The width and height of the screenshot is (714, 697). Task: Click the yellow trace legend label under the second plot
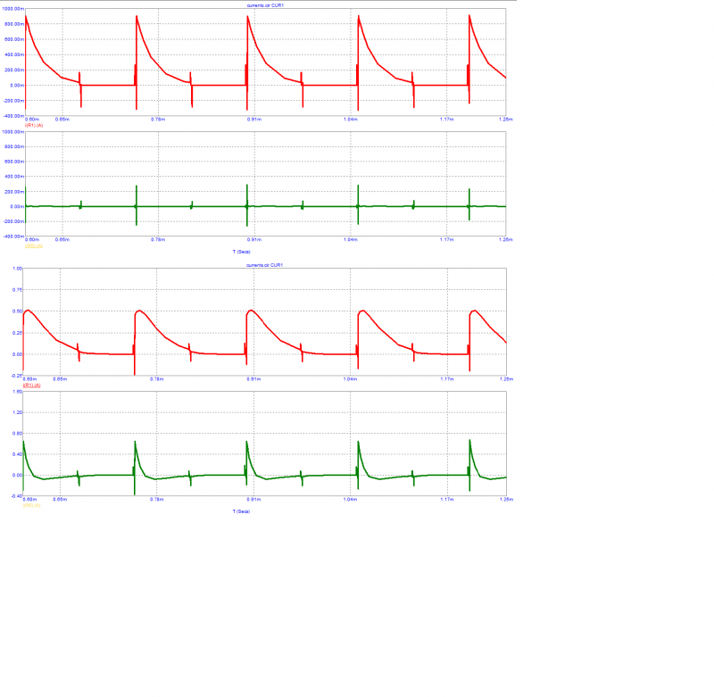click(33, 245)
